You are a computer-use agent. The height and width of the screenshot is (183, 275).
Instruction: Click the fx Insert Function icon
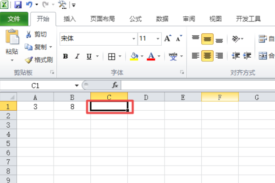(115, 85)
